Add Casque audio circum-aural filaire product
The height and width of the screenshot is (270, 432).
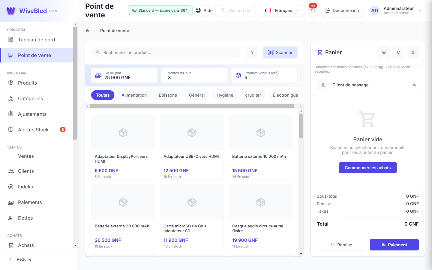point(260,217)
